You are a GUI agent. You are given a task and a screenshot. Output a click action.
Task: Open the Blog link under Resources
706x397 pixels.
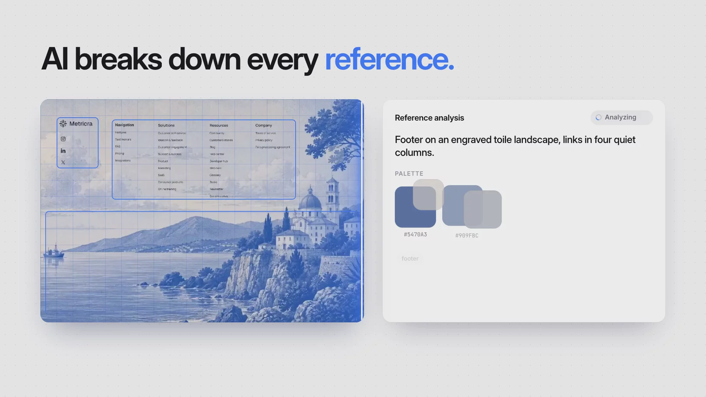pos(213,147)
